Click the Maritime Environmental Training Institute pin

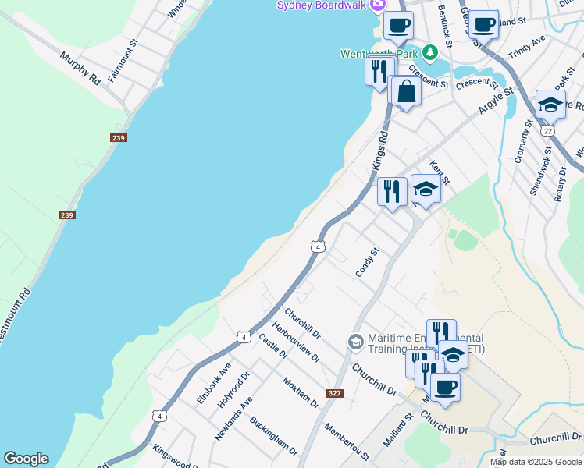(356, 342)
